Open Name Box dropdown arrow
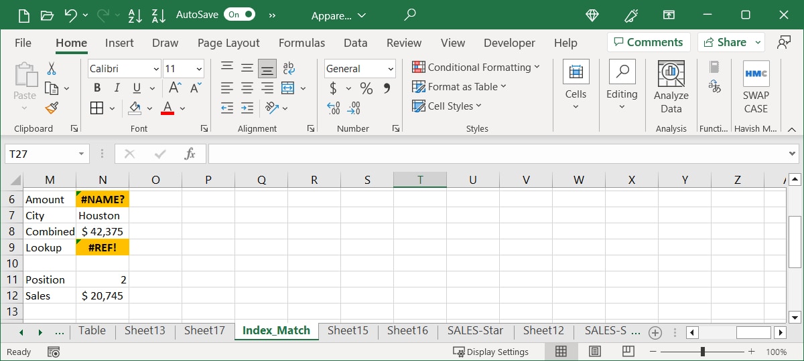The width and height of the screenshot is (804, 361). pyautogui.click(x=82, y=154)
